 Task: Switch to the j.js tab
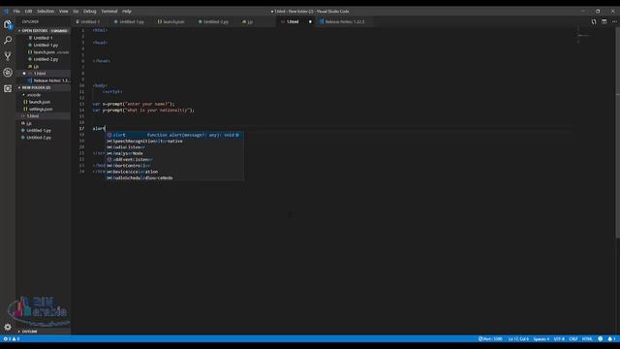250,21
